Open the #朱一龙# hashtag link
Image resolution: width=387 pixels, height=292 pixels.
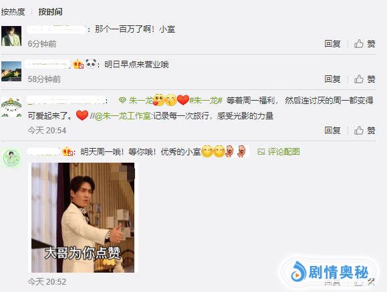(206, 101)
